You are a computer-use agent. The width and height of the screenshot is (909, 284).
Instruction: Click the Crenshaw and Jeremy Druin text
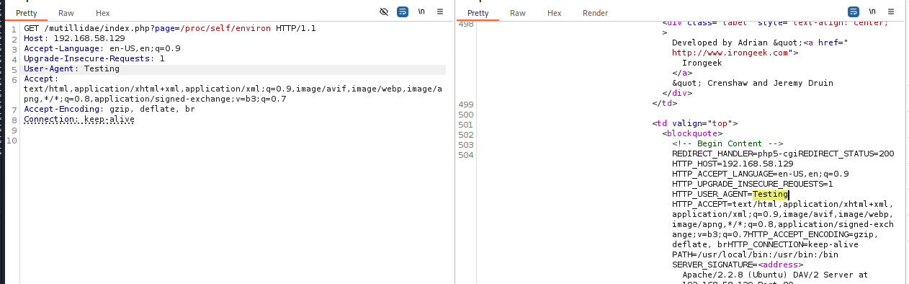(x=768, y=83)
